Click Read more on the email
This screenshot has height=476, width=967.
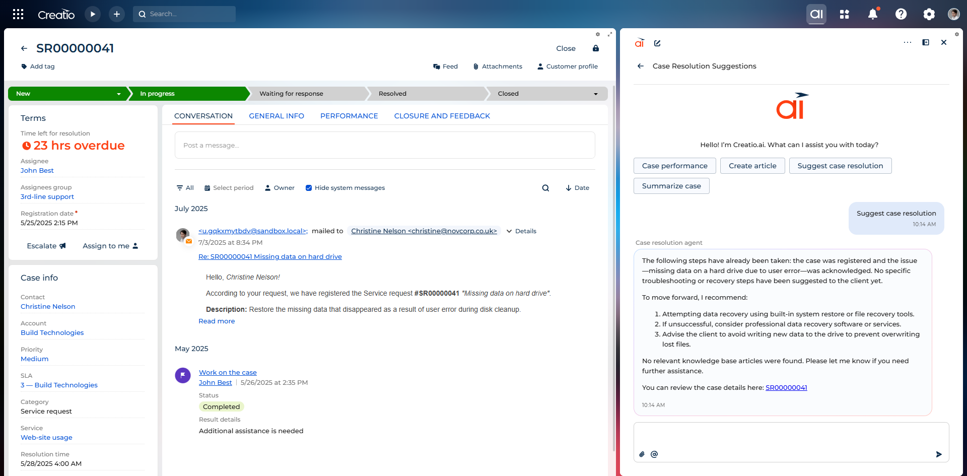pyautogui.click(x=217, y=321)
